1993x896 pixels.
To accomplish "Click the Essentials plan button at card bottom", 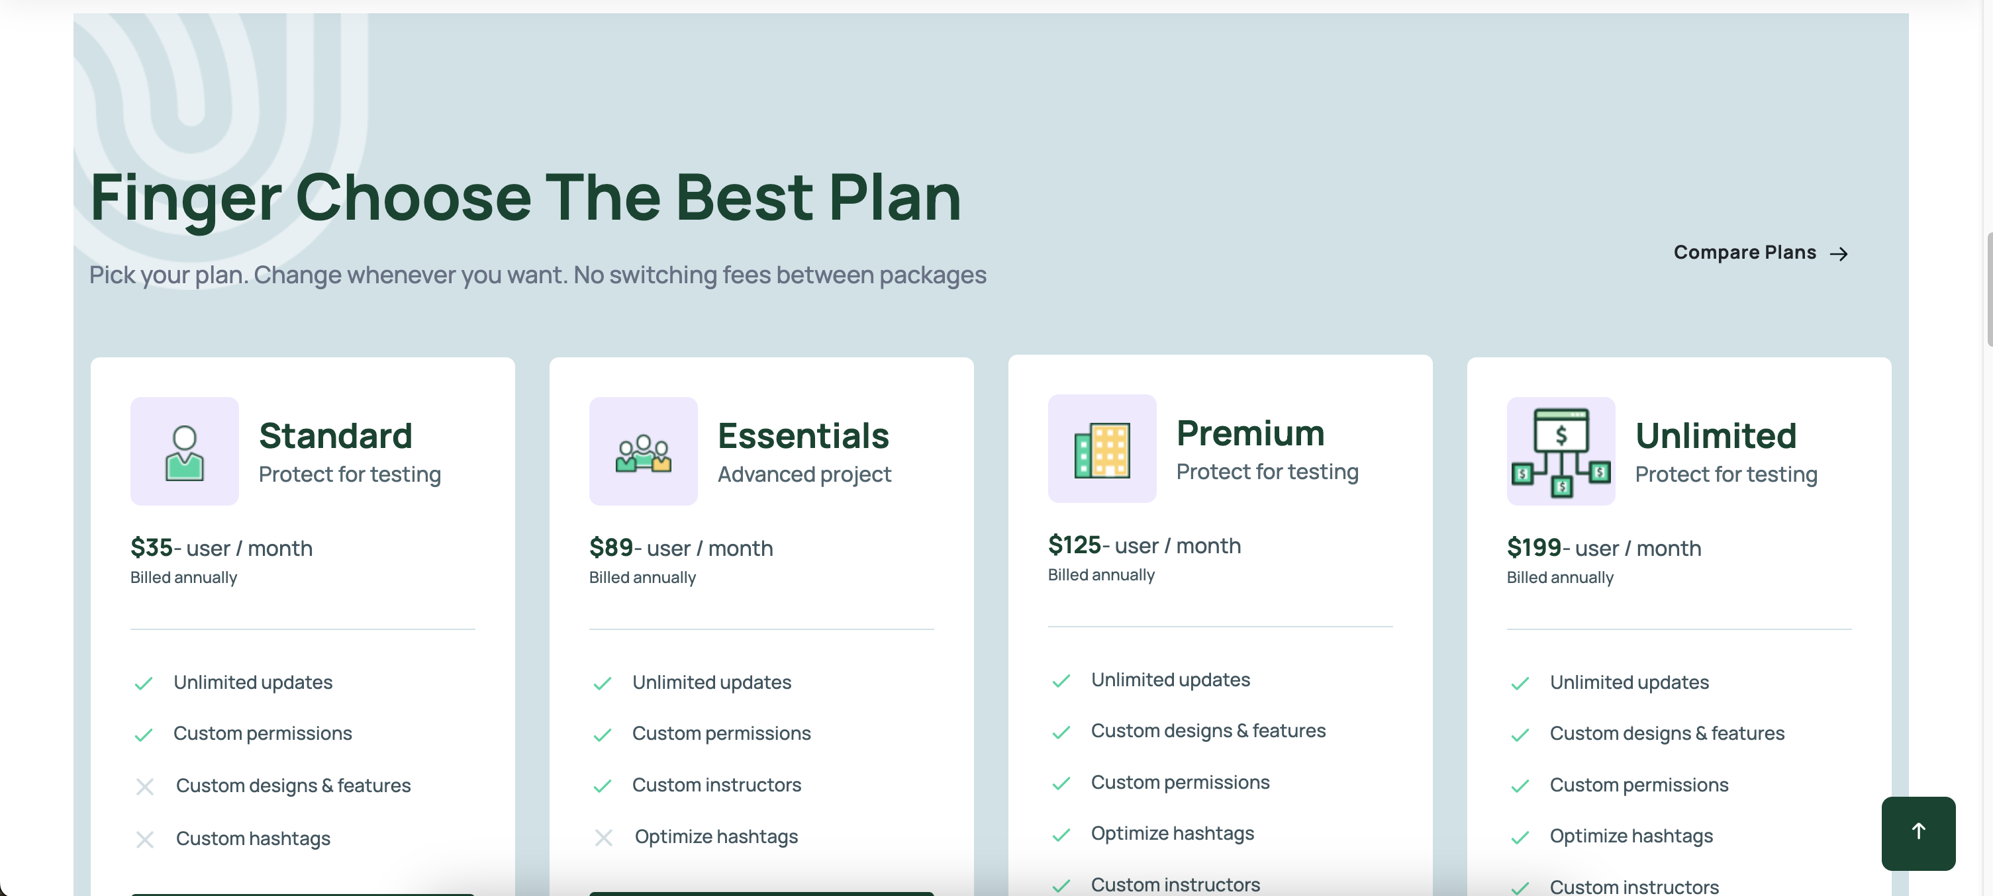I will point(761,893).
